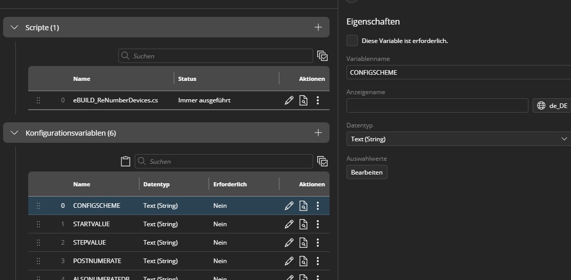The image size is (571, 280).
Task: Click document preview icon for STEPVALUE row
Action: tap(303, 243)
